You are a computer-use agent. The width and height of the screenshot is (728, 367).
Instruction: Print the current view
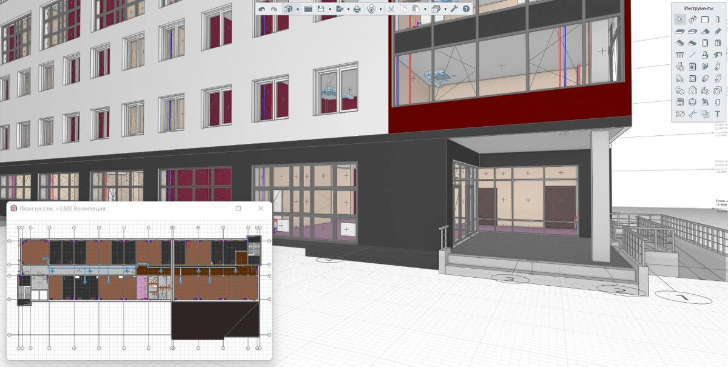click(357, 9)
